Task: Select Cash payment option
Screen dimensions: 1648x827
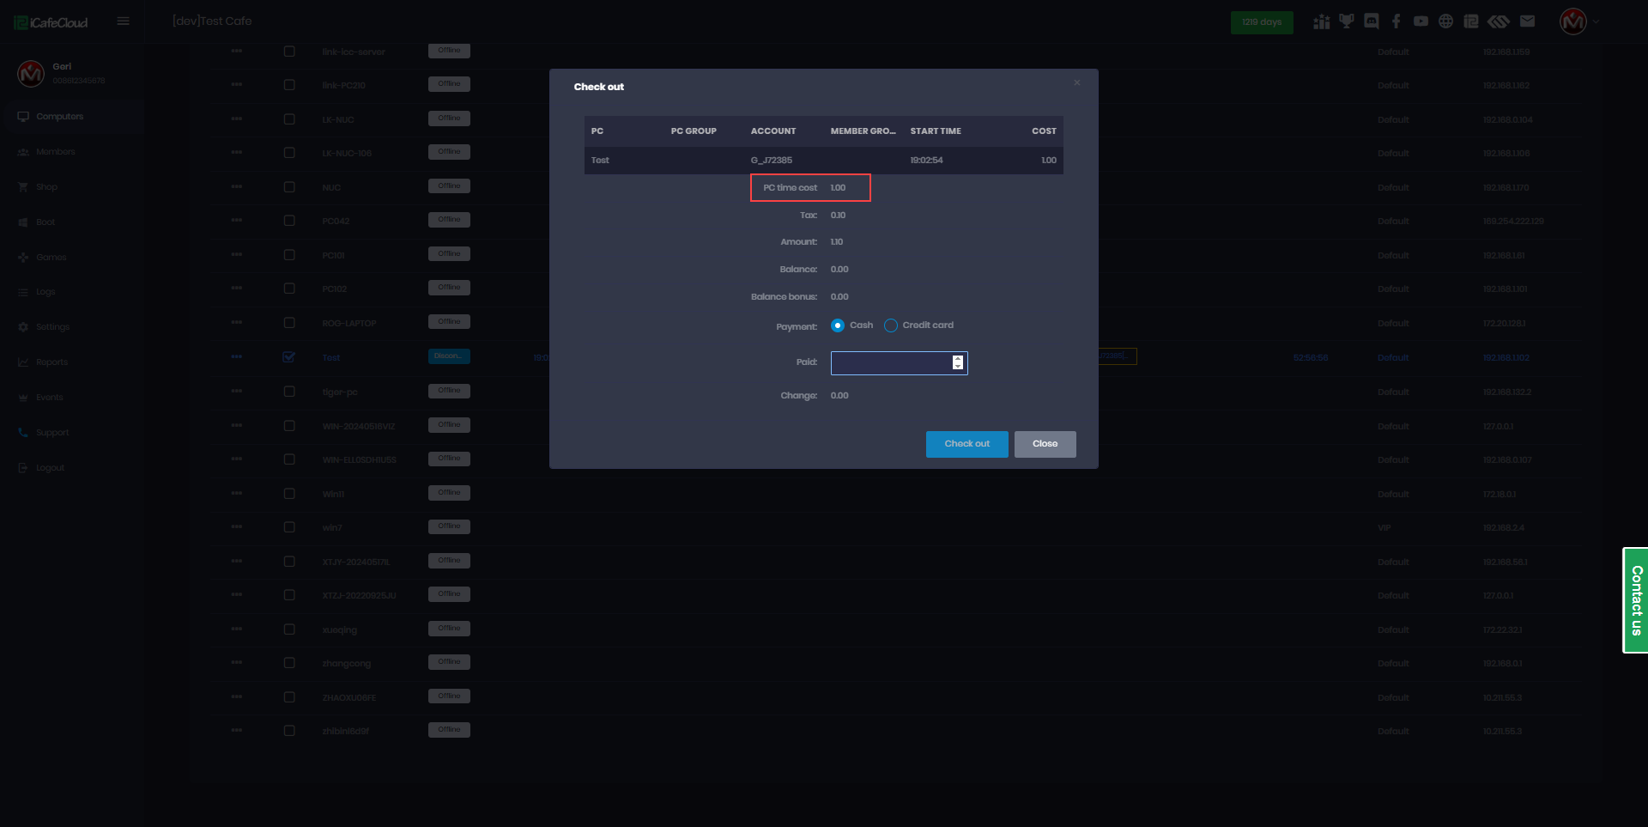Action: point(838,325)
